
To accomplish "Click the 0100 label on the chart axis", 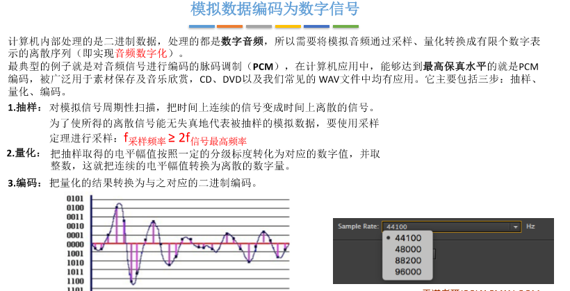I will click(x=75, y=208).
